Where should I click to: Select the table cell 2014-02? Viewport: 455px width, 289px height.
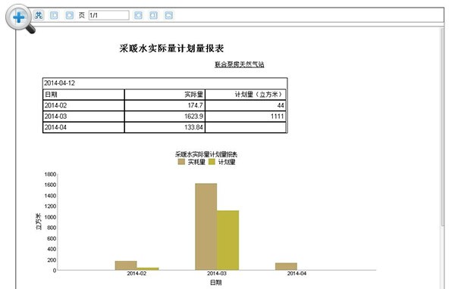[84, 105]
